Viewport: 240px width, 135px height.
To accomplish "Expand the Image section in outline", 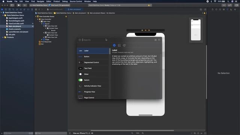I will click(42, 39).
